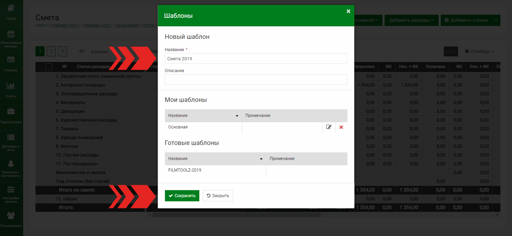Sort Мои шаблоны by Название
Viewport: 512px width, 236px height.
[x=203, y=116]
